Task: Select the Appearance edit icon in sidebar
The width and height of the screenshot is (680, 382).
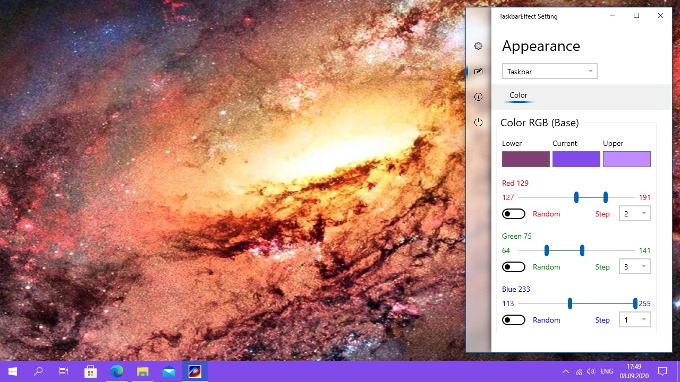Action: tap(478, 71)
